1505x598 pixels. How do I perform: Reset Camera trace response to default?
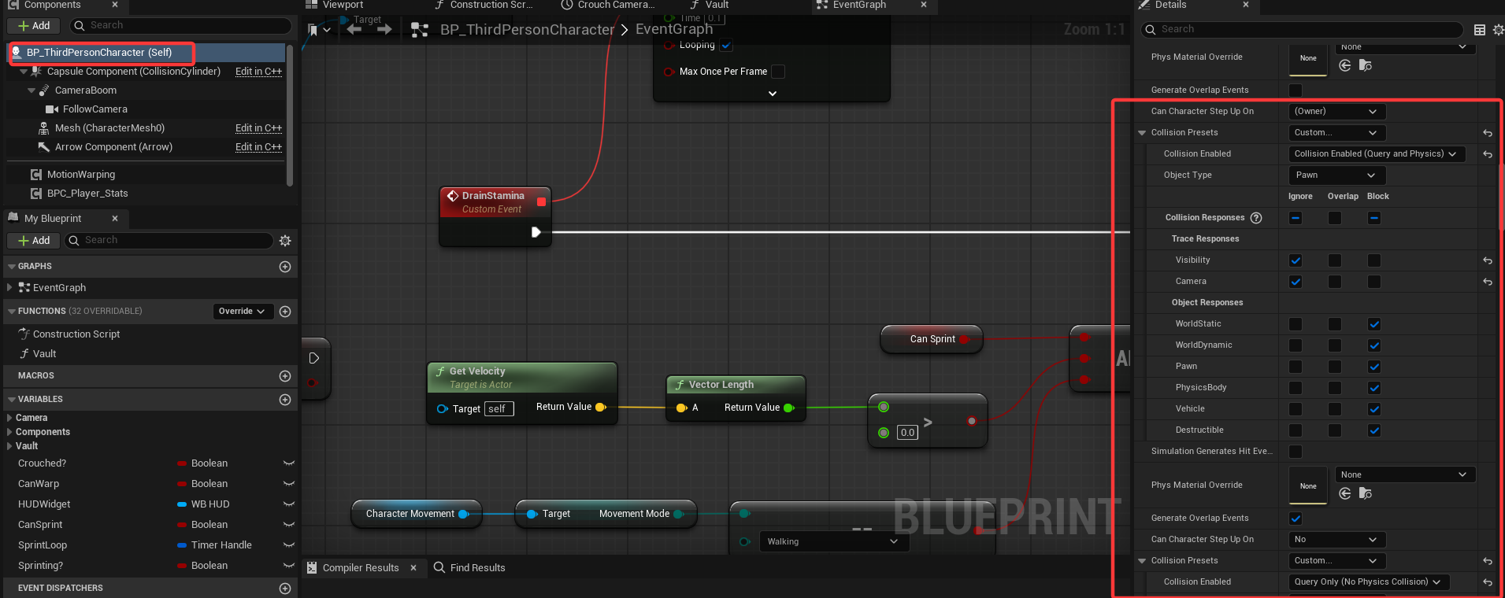[1488, 282]
